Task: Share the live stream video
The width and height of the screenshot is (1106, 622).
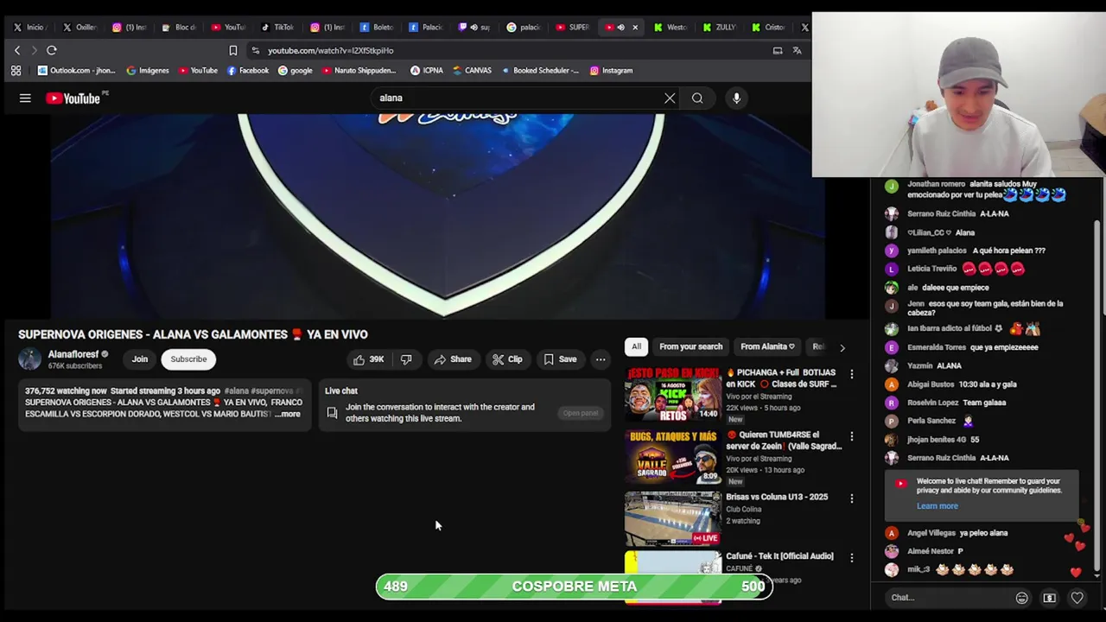Action: (453, 359)
